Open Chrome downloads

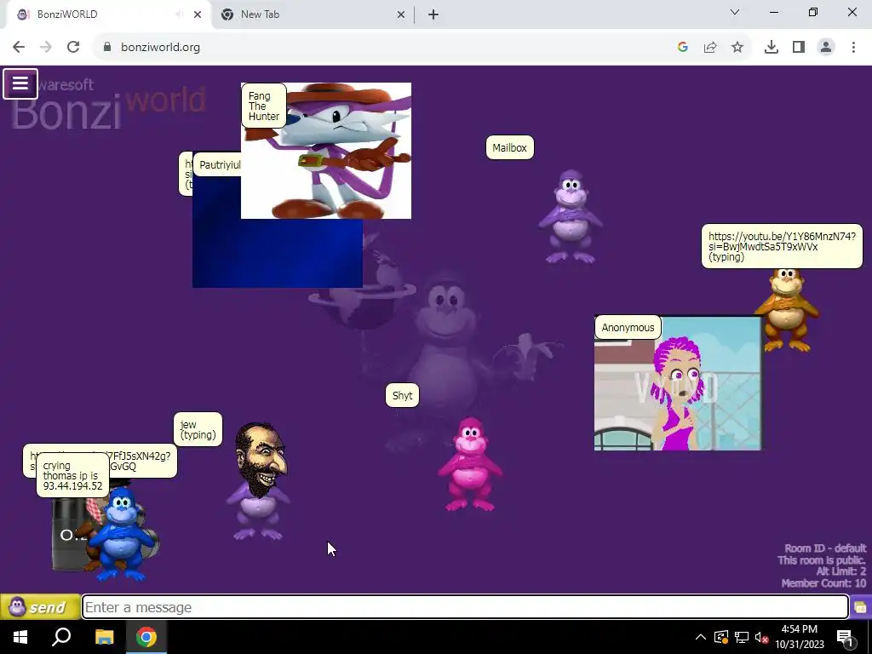pyautogui.click(x=772, y=47)
